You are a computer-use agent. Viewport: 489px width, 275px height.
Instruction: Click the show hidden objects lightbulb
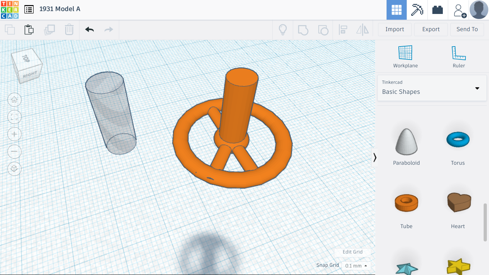(283, 30)
